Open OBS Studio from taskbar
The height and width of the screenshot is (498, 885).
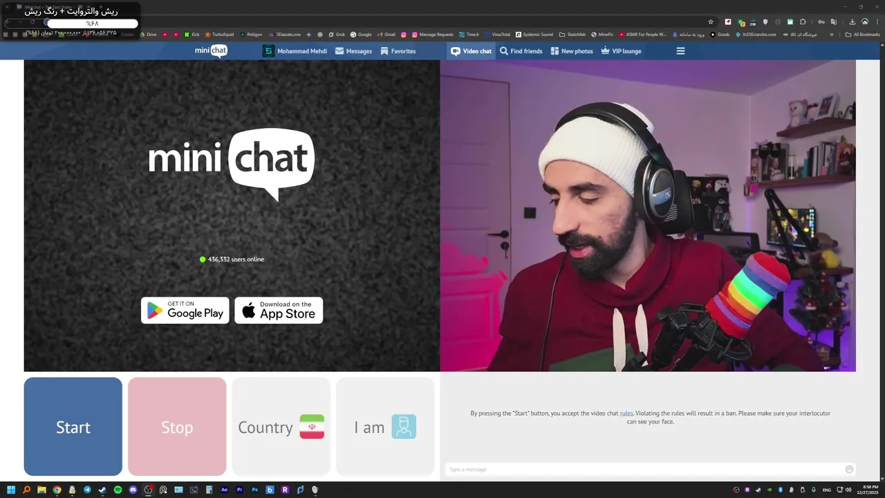click(148, 490)
